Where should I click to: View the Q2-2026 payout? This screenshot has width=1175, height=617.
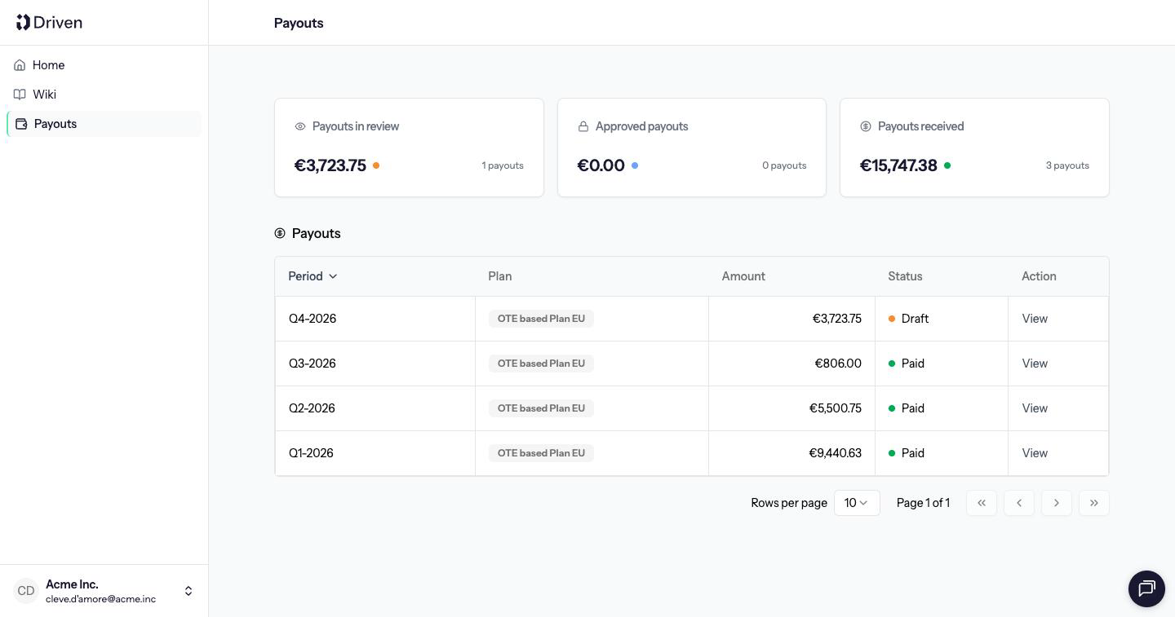(1035, 408)
